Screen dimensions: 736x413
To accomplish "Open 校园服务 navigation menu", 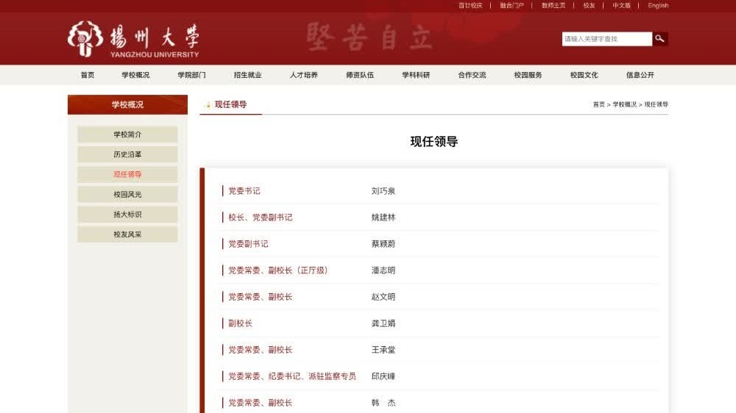I will pos(528,75).
